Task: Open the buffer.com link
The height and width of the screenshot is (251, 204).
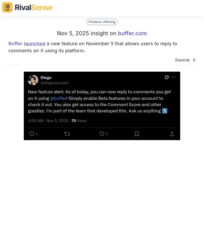Action: [132, 33]
